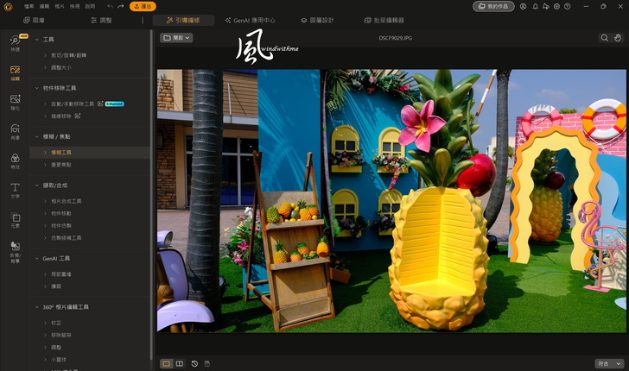
Task: Click the magnifier zoom tool icon
Action: [x=604, y=38]
